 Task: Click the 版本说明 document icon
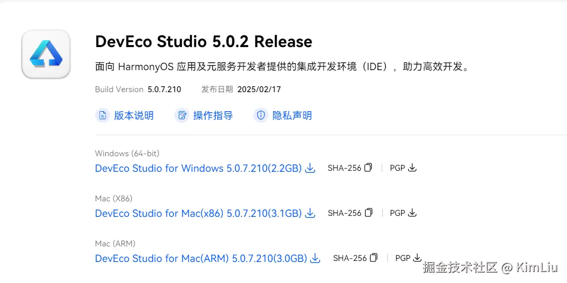tap(103, 116)
